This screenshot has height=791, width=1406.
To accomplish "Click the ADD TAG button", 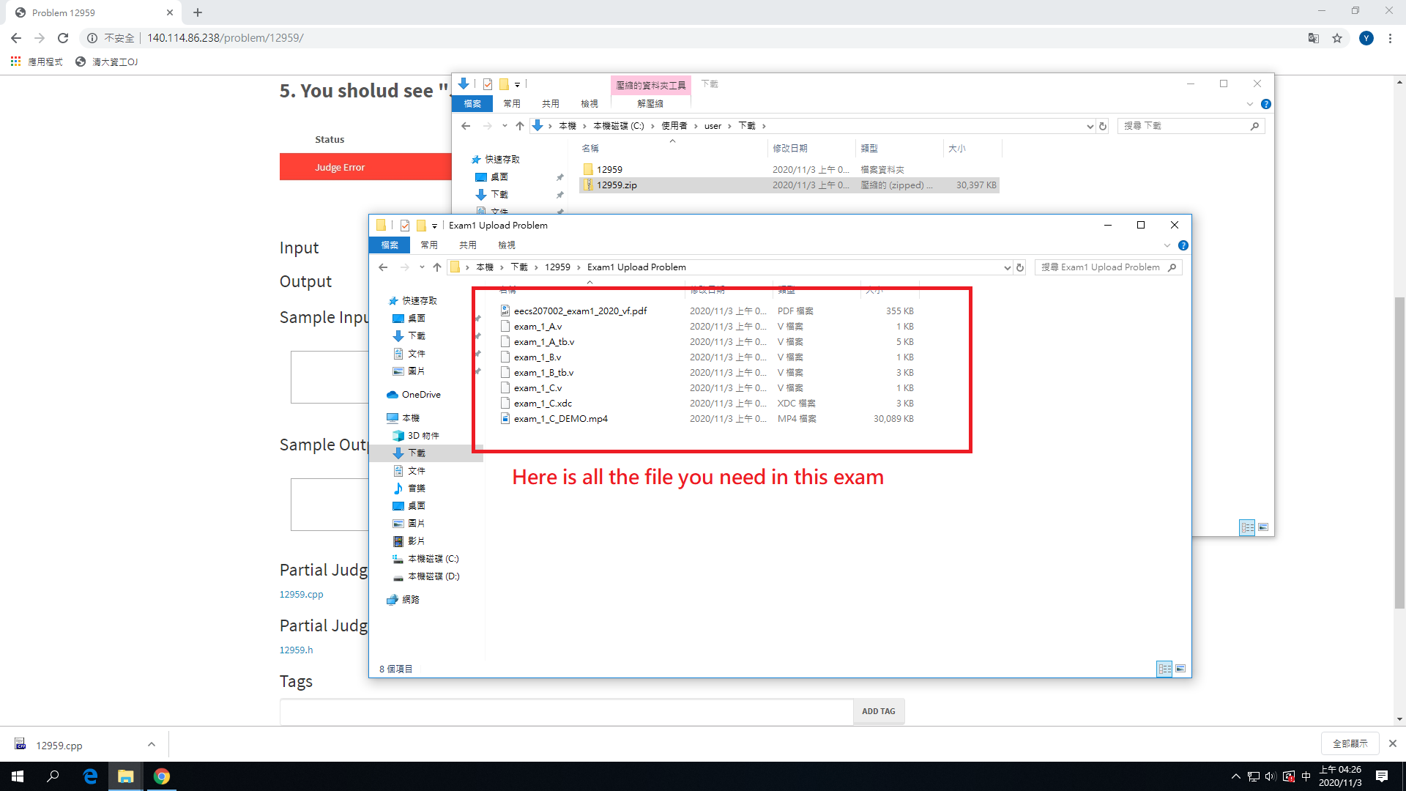I will point(878,711).
